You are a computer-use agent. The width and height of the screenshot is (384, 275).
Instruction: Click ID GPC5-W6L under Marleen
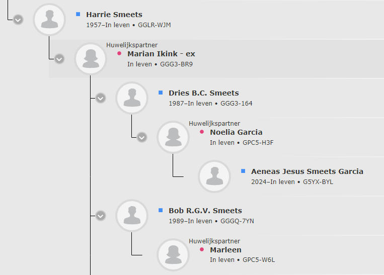coord(259,260)
